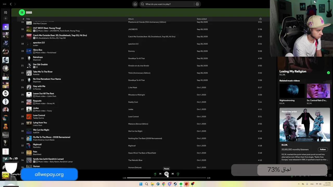This screenshot has height=187, width=333.
Task: Open Steam from taskbar
Action: click(x=175, y=184)
